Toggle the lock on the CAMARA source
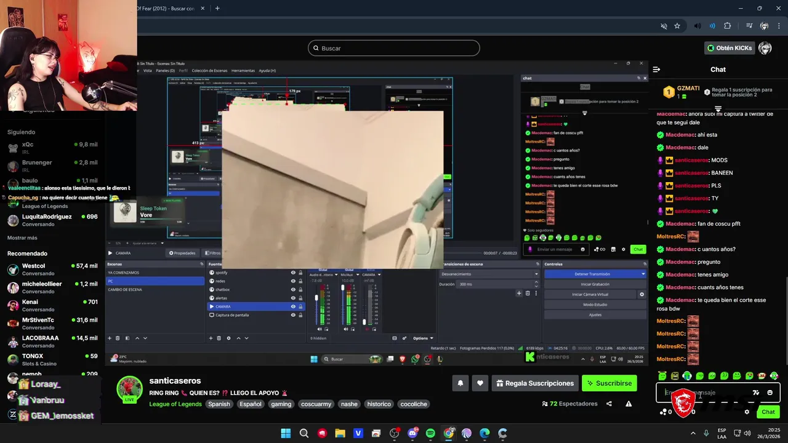The height and width of the screenshot is (443, 788). click(x=300, y=306)
